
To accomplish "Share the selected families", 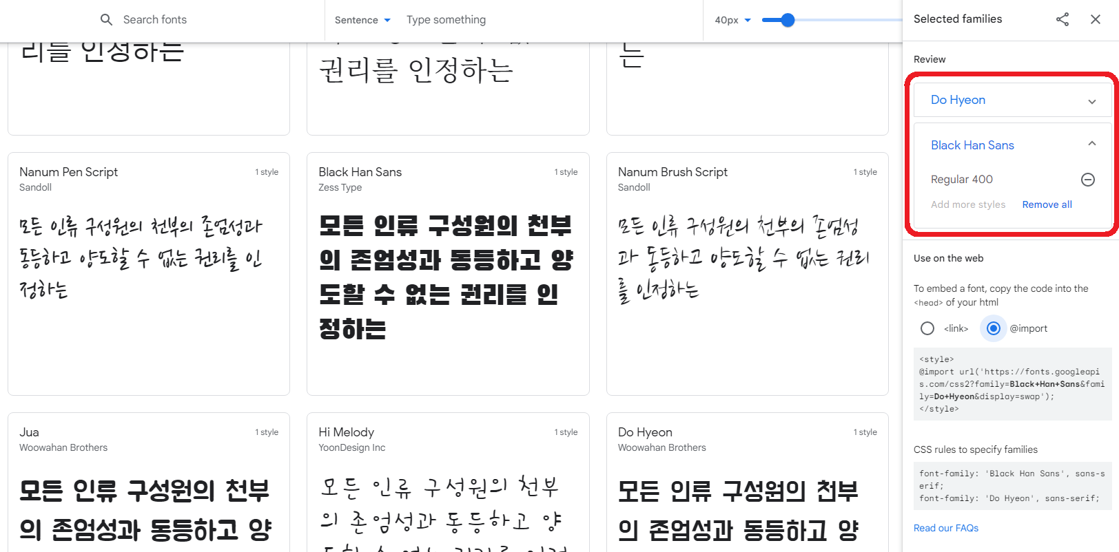I will (x=1062, y=19).
